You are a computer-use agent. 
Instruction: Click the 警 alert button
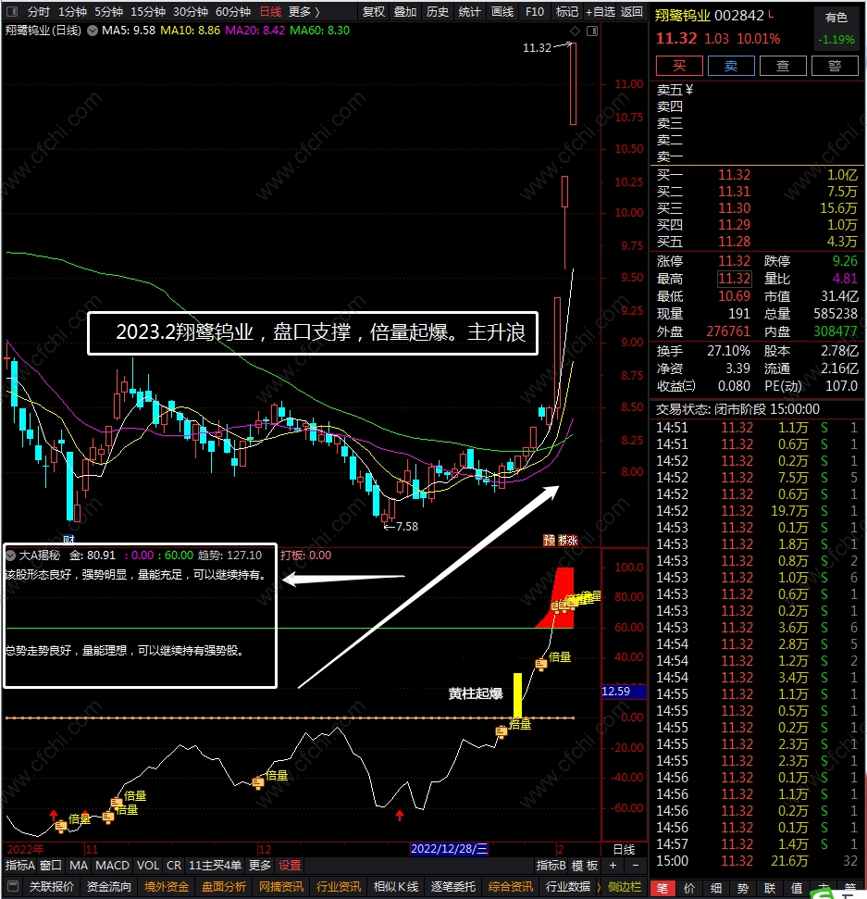click(835, 66)
